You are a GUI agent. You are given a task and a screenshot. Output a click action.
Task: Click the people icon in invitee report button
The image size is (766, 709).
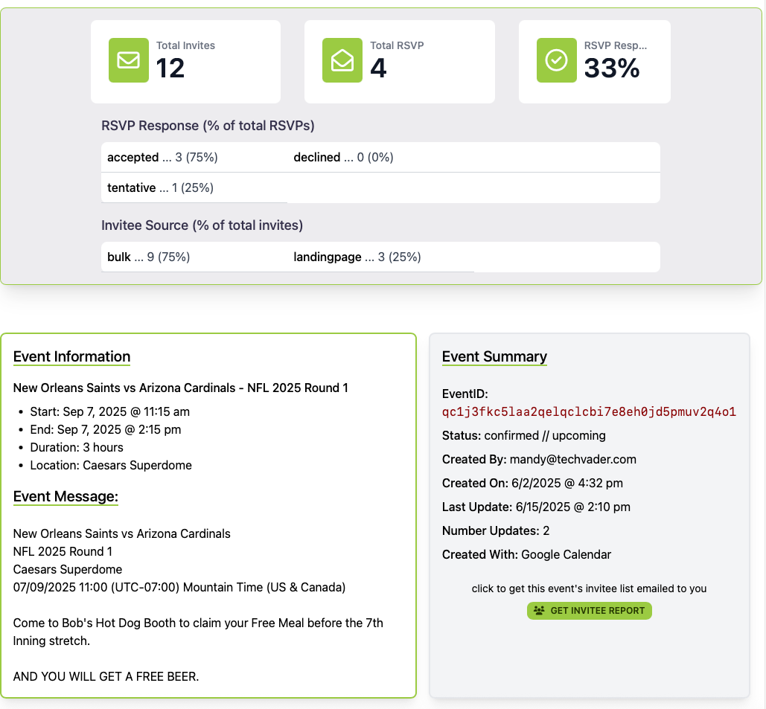[539, 610]
